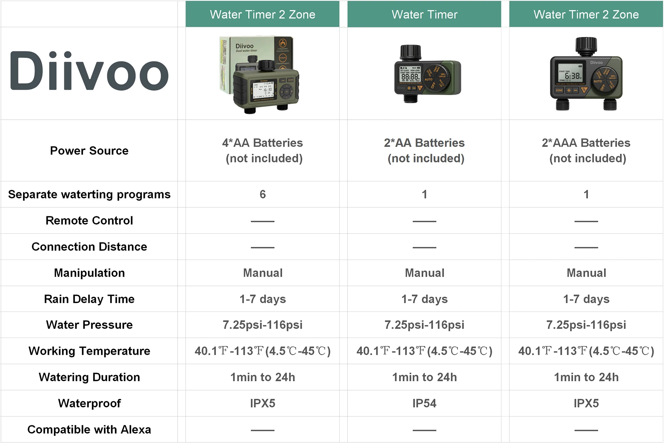Select "1min to 24h" in the 2*AAA column
Image resolution: width=666 pixels, height=443 pixels.
click(x=586, y=377)
